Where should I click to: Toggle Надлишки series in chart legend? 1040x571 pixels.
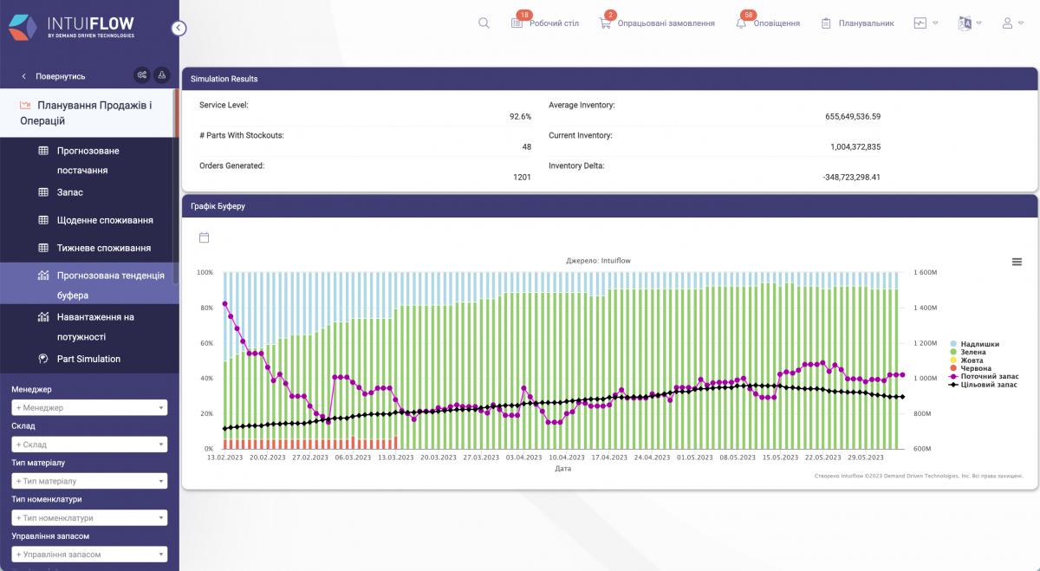[x=978, y=344]
